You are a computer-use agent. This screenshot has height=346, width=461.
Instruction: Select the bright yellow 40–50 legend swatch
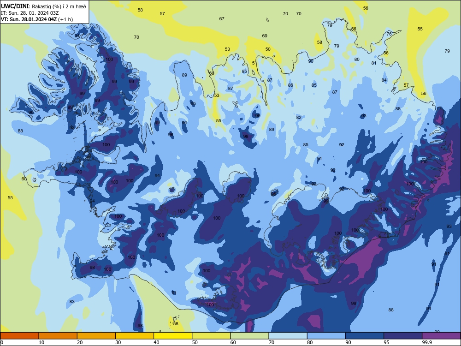173,336
